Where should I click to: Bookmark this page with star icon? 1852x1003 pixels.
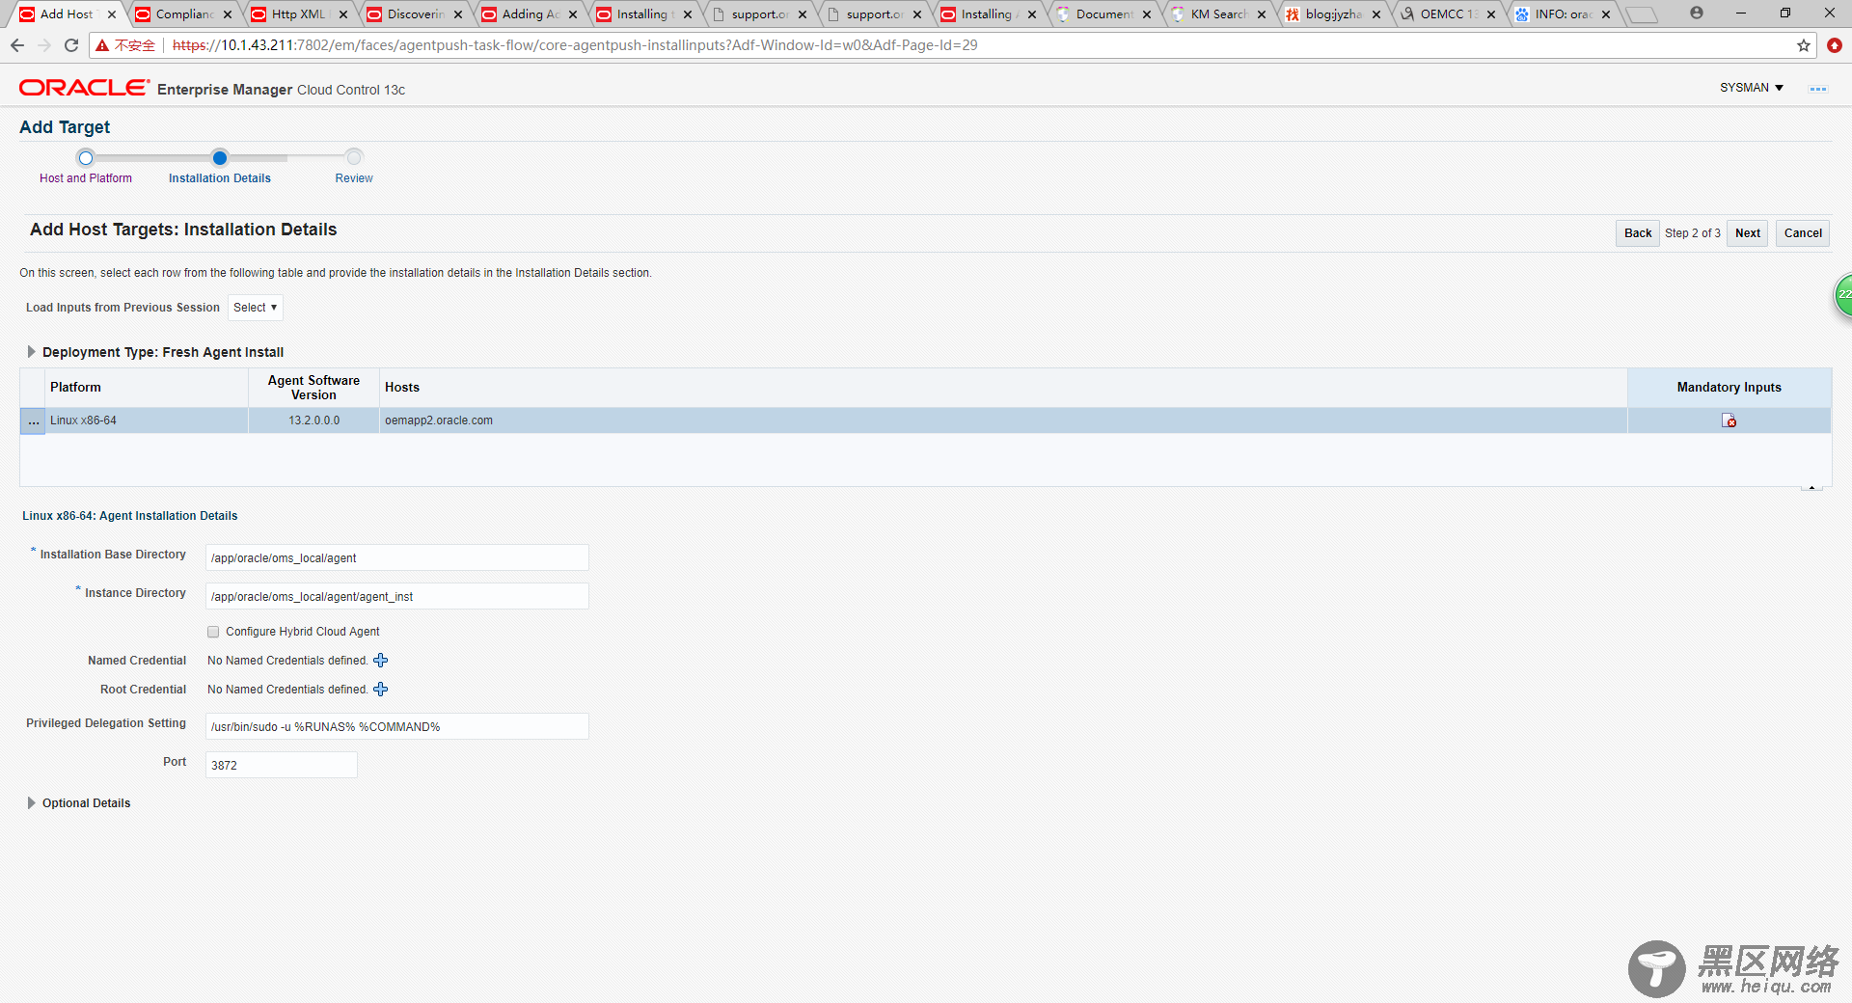click(x=1803, y=45)
